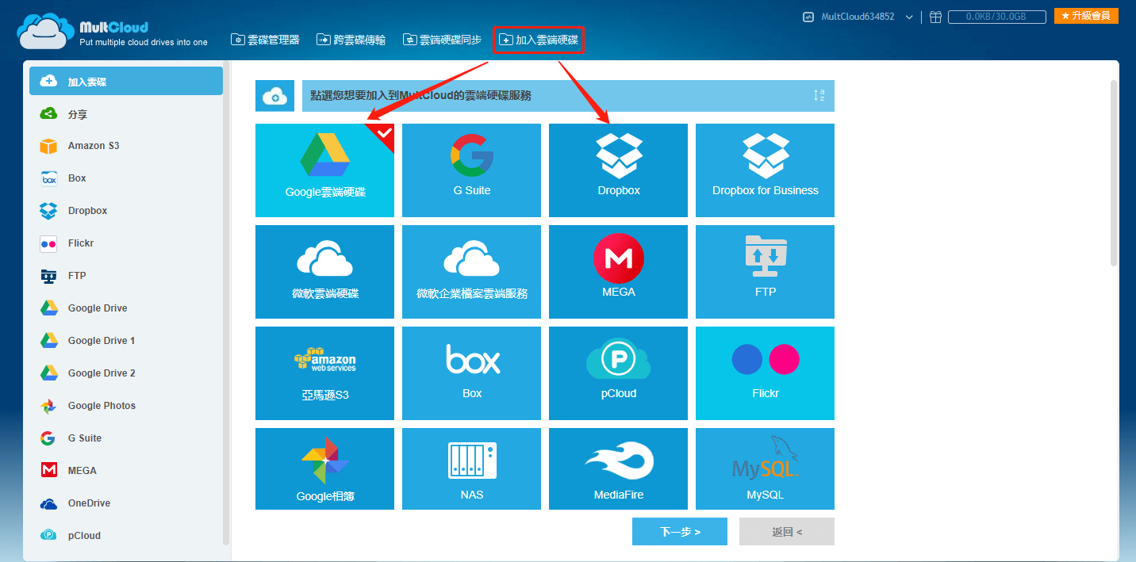Open 雲碟管理器 tab
1136x562 pixels.
[x=265, y=40]
